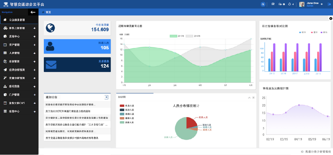Screen dimensions: 333x155
Task: Click the 首页 breadcrumb link
Action: click(48, 12)
